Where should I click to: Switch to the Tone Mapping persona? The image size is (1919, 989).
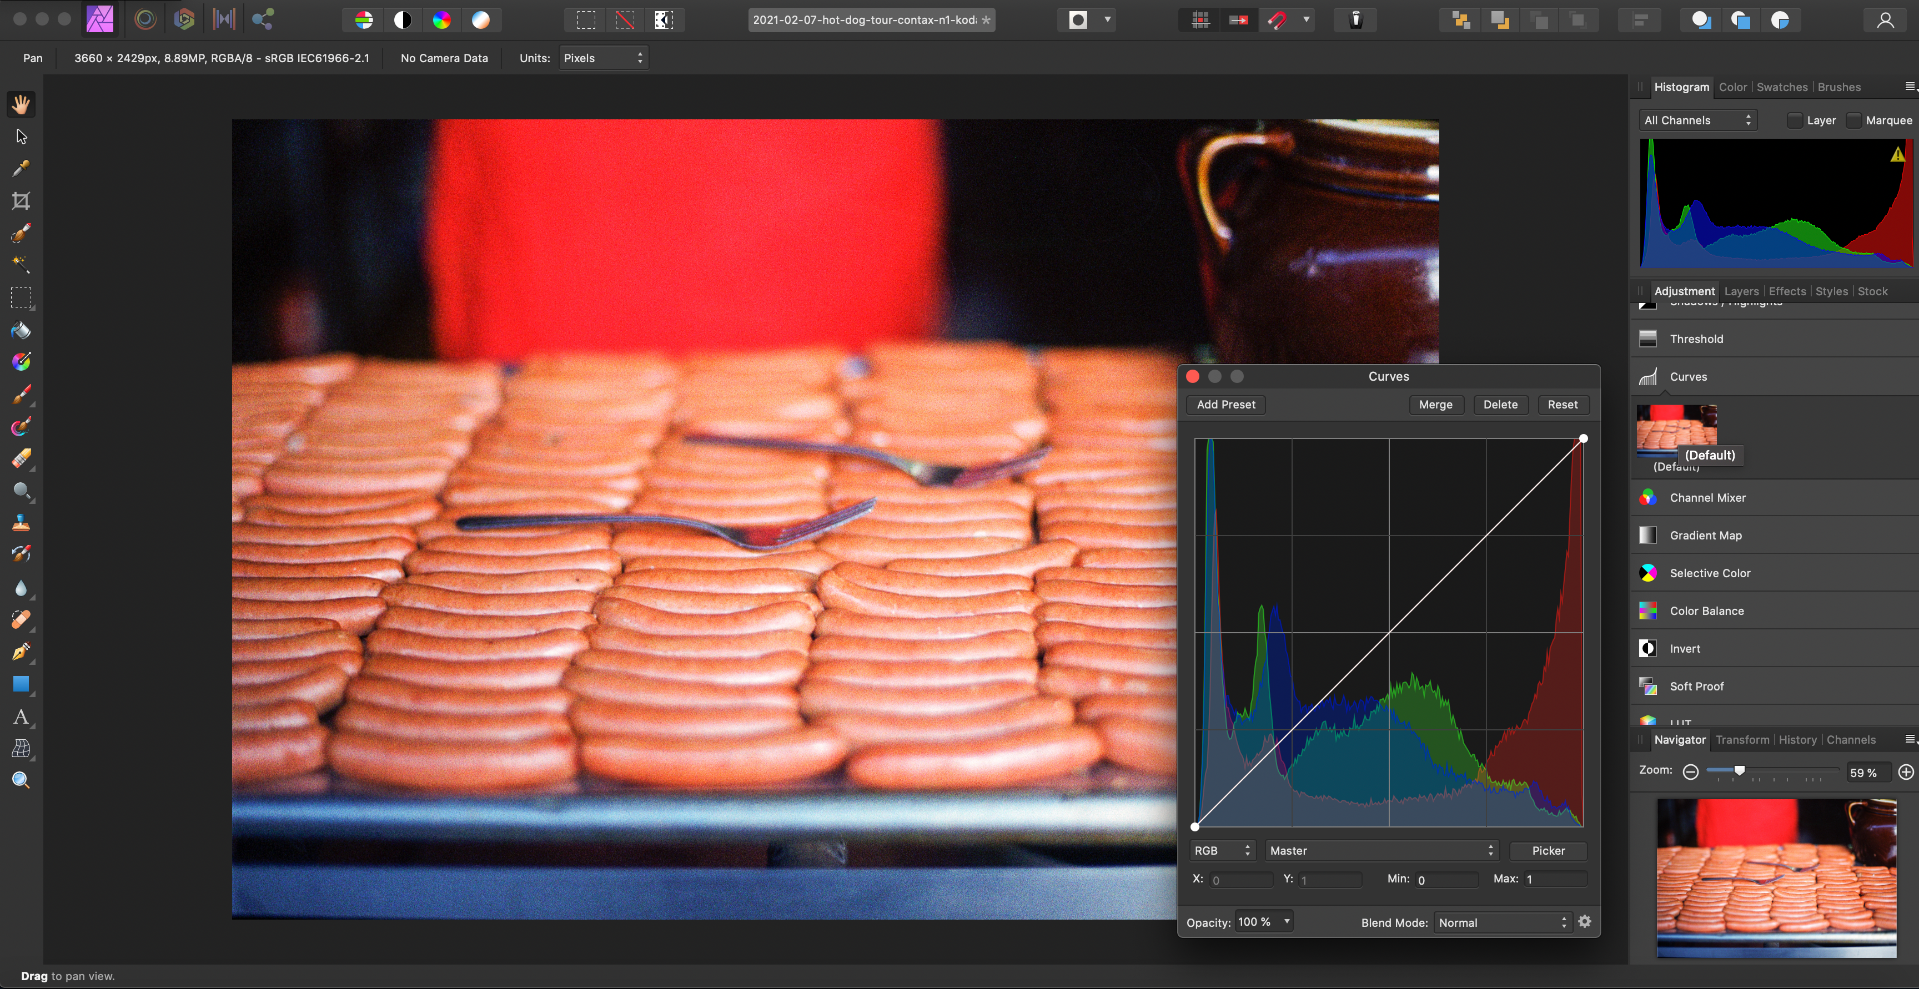pyautogui.click(x=223, y=19)
